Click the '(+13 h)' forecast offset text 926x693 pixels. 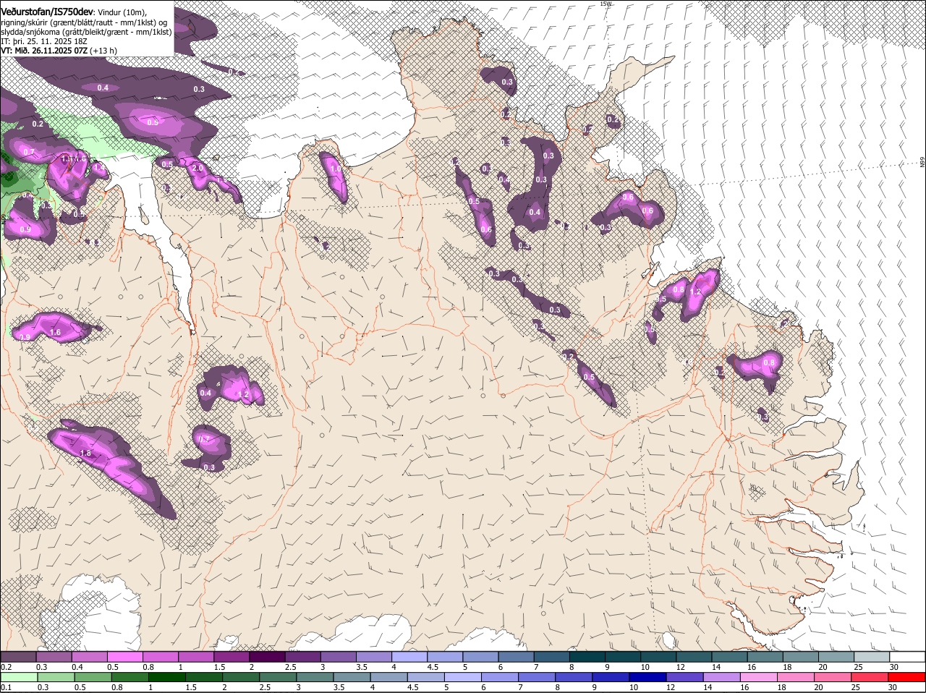point(103,51)
